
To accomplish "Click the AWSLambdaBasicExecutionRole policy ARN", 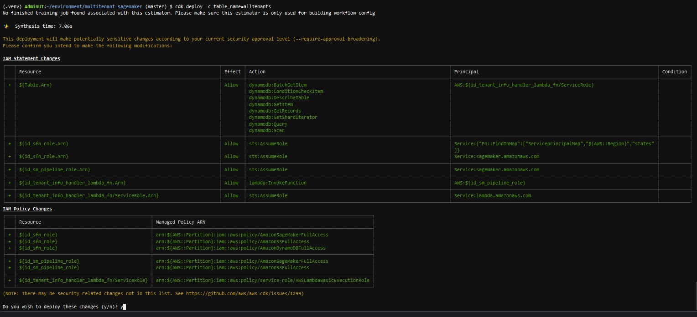I will click(263, 281).
